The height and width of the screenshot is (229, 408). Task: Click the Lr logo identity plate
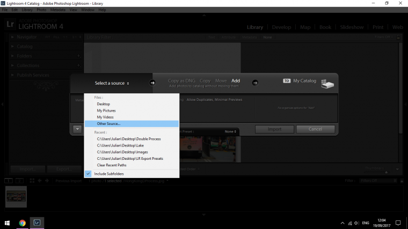click(x=10, y=24)
